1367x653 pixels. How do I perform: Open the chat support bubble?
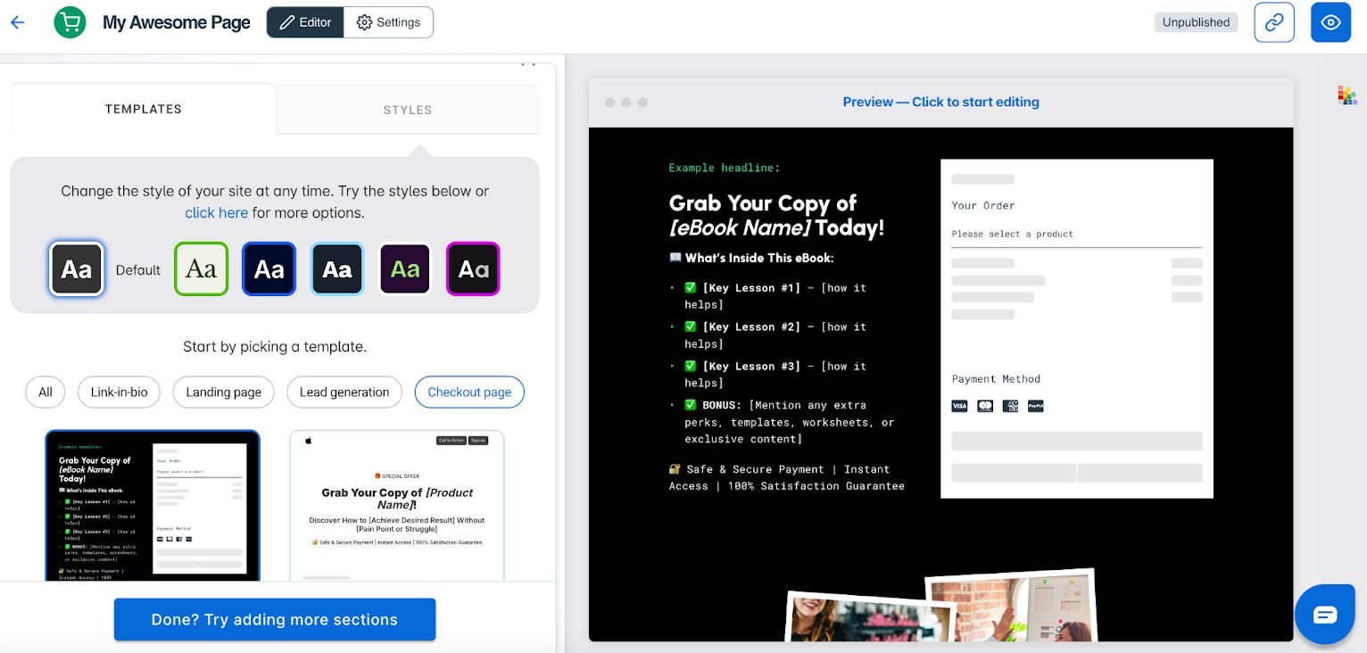(1325, 615)
